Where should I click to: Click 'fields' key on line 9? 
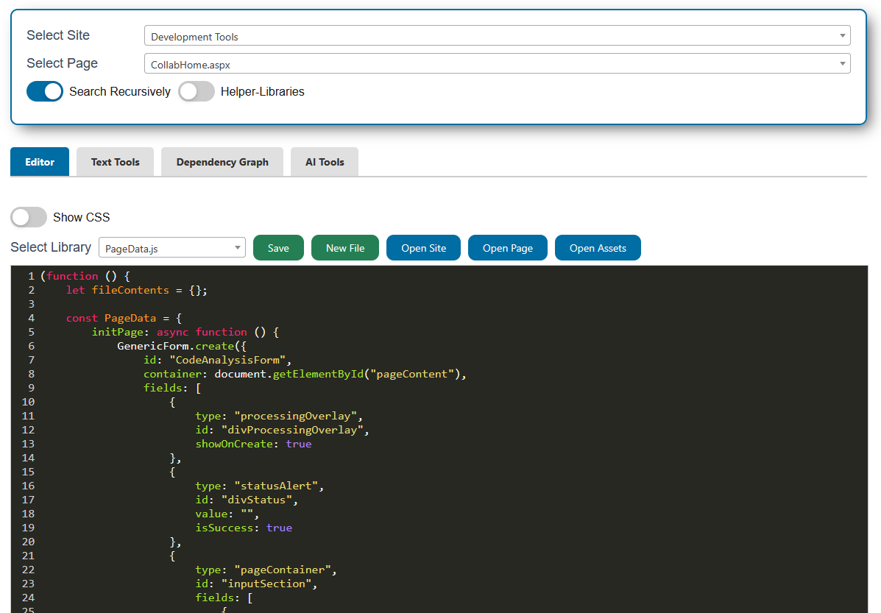163,389
